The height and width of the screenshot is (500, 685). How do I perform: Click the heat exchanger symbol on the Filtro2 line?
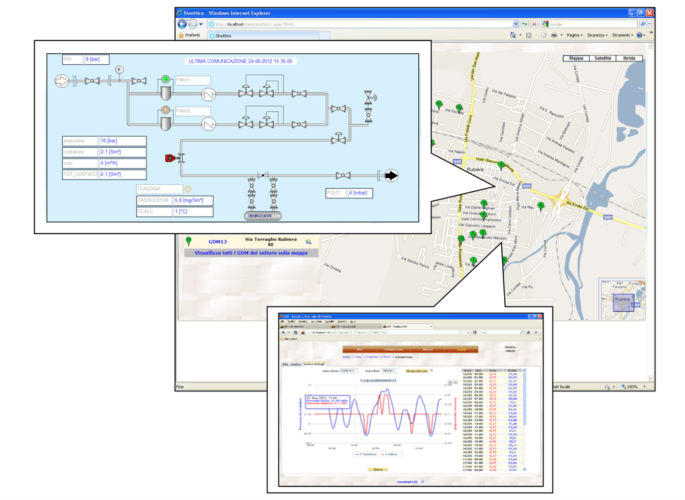pyautogui.click(x=209, y=125)
